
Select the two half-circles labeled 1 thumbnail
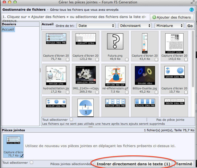pyautogui.click(x=86, y=108)
